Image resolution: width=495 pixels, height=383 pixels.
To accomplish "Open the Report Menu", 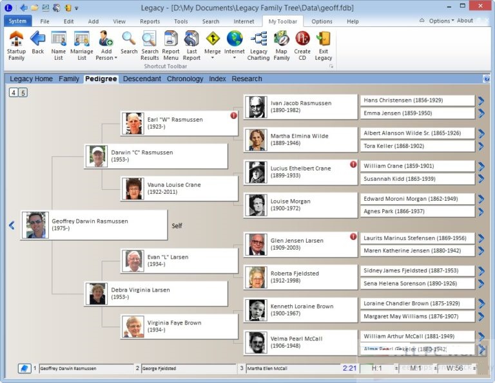I will pos(171,46).
